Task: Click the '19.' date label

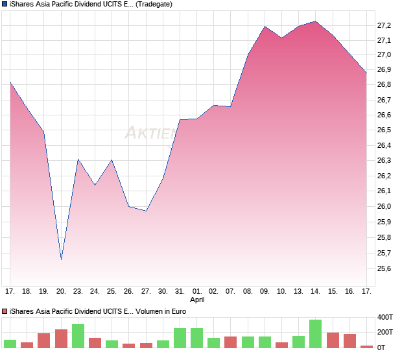Action: coord(43,292)
